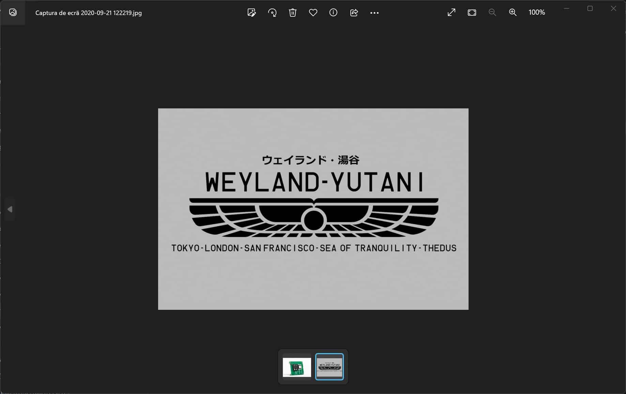Click the Edit image icon
This screenshot has width=626, height=394.
251,13
